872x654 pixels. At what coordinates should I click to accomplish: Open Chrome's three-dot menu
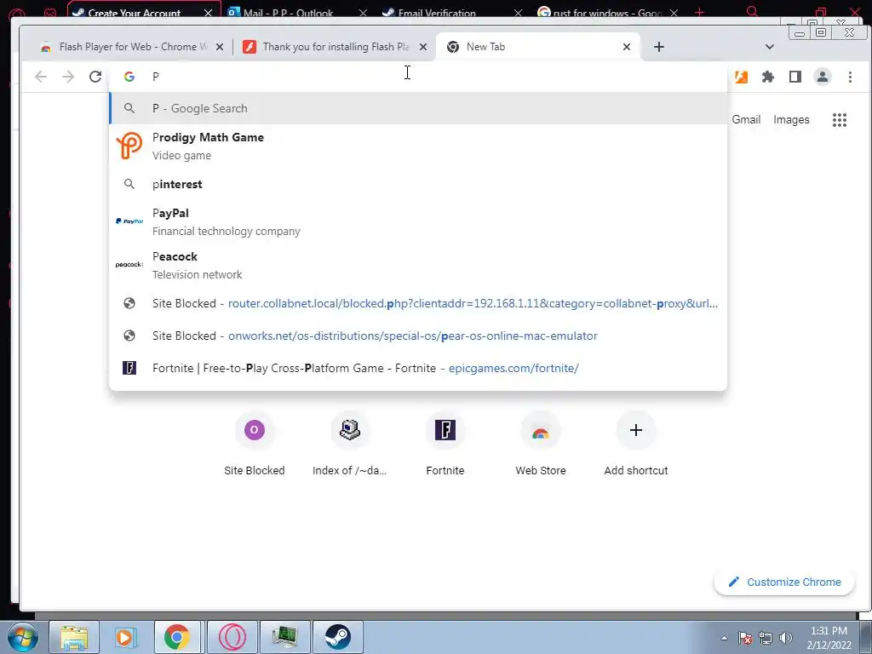(x=850, y=77)
